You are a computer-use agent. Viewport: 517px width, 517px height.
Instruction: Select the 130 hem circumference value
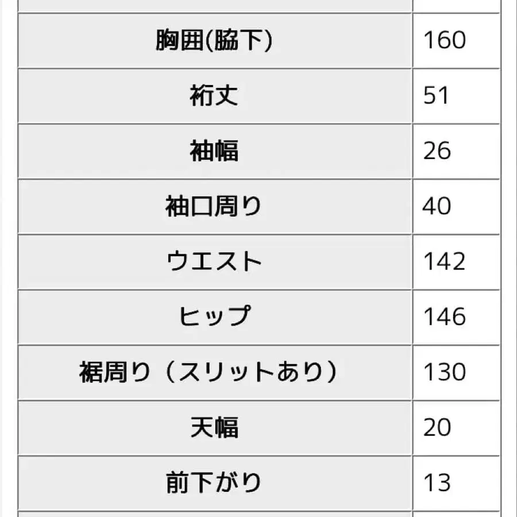444,372
